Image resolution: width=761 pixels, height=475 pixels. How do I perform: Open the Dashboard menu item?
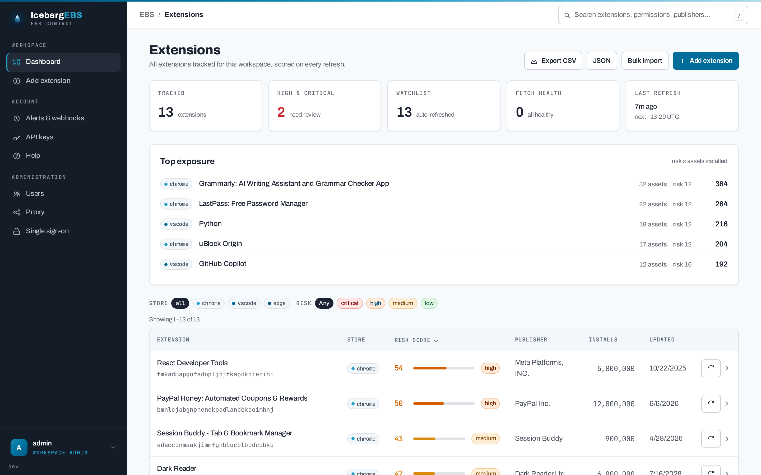point(63,62)
